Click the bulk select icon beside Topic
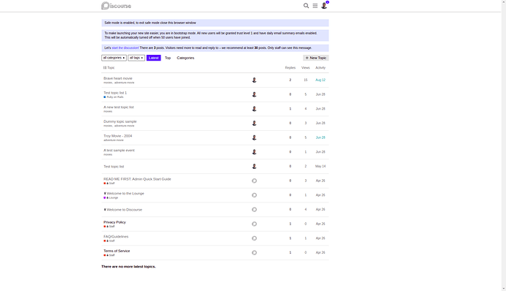Screen dimensions: 506x291 tap(105, 67)
